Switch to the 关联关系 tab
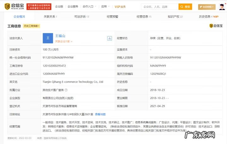This screenshot has width=227, height=144. tap(50, 17)
